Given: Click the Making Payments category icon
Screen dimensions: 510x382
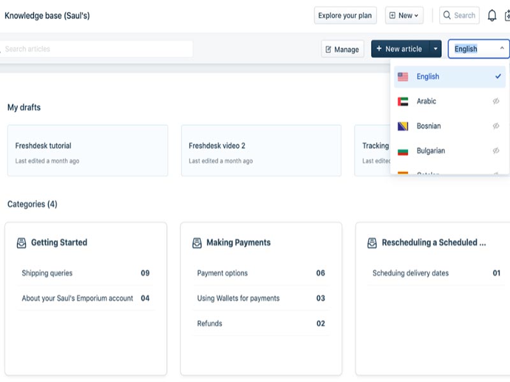Looking at the screenshot, I should pos(196,242).
